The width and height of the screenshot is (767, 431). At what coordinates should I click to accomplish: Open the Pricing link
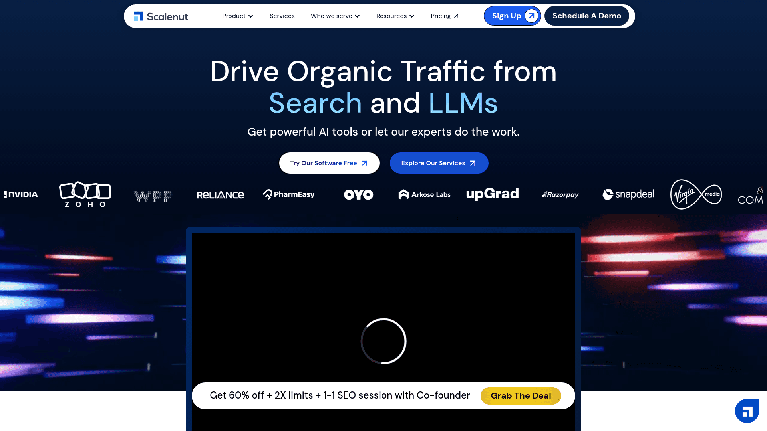point(445,16)
